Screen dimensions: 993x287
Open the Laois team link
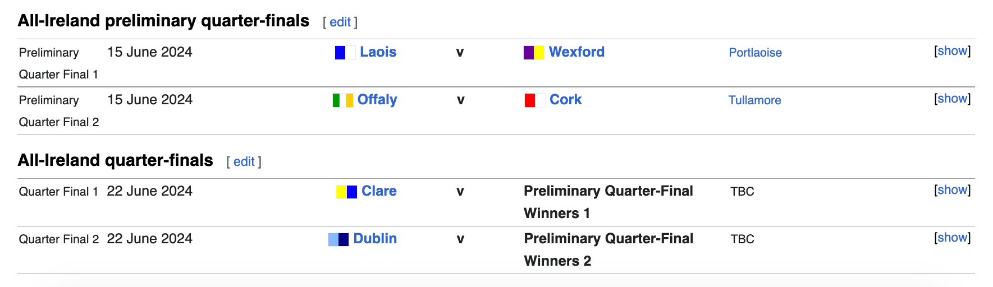(378, 52)
